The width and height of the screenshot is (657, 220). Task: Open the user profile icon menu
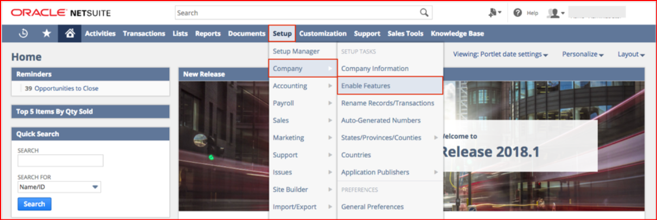coord(556,12)
